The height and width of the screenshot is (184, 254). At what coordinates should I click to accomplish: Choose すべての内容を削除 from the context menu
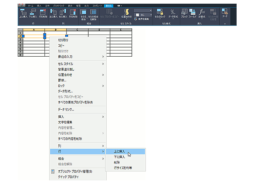pyautogui.click(x=78, y=139)
